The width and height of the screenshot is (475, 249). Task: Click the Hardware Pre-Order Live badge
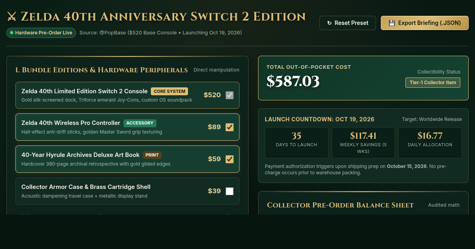point(41,33)
